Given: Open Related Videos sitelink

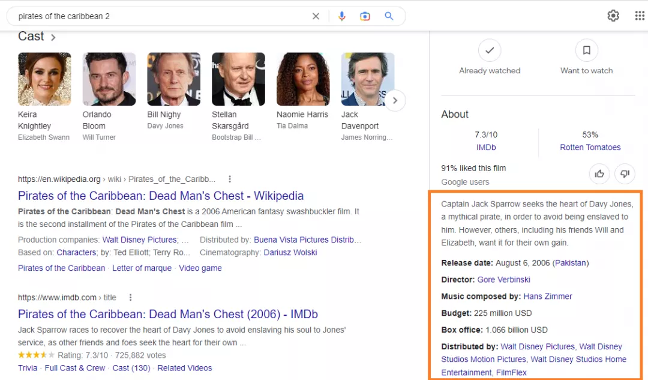Looking at the screenshot, I should point(185,368).
